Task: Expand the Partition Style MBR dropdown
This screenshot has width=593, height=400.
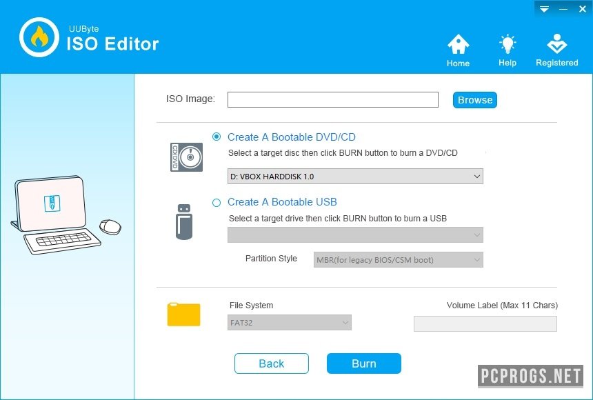Action: (398, 260)
